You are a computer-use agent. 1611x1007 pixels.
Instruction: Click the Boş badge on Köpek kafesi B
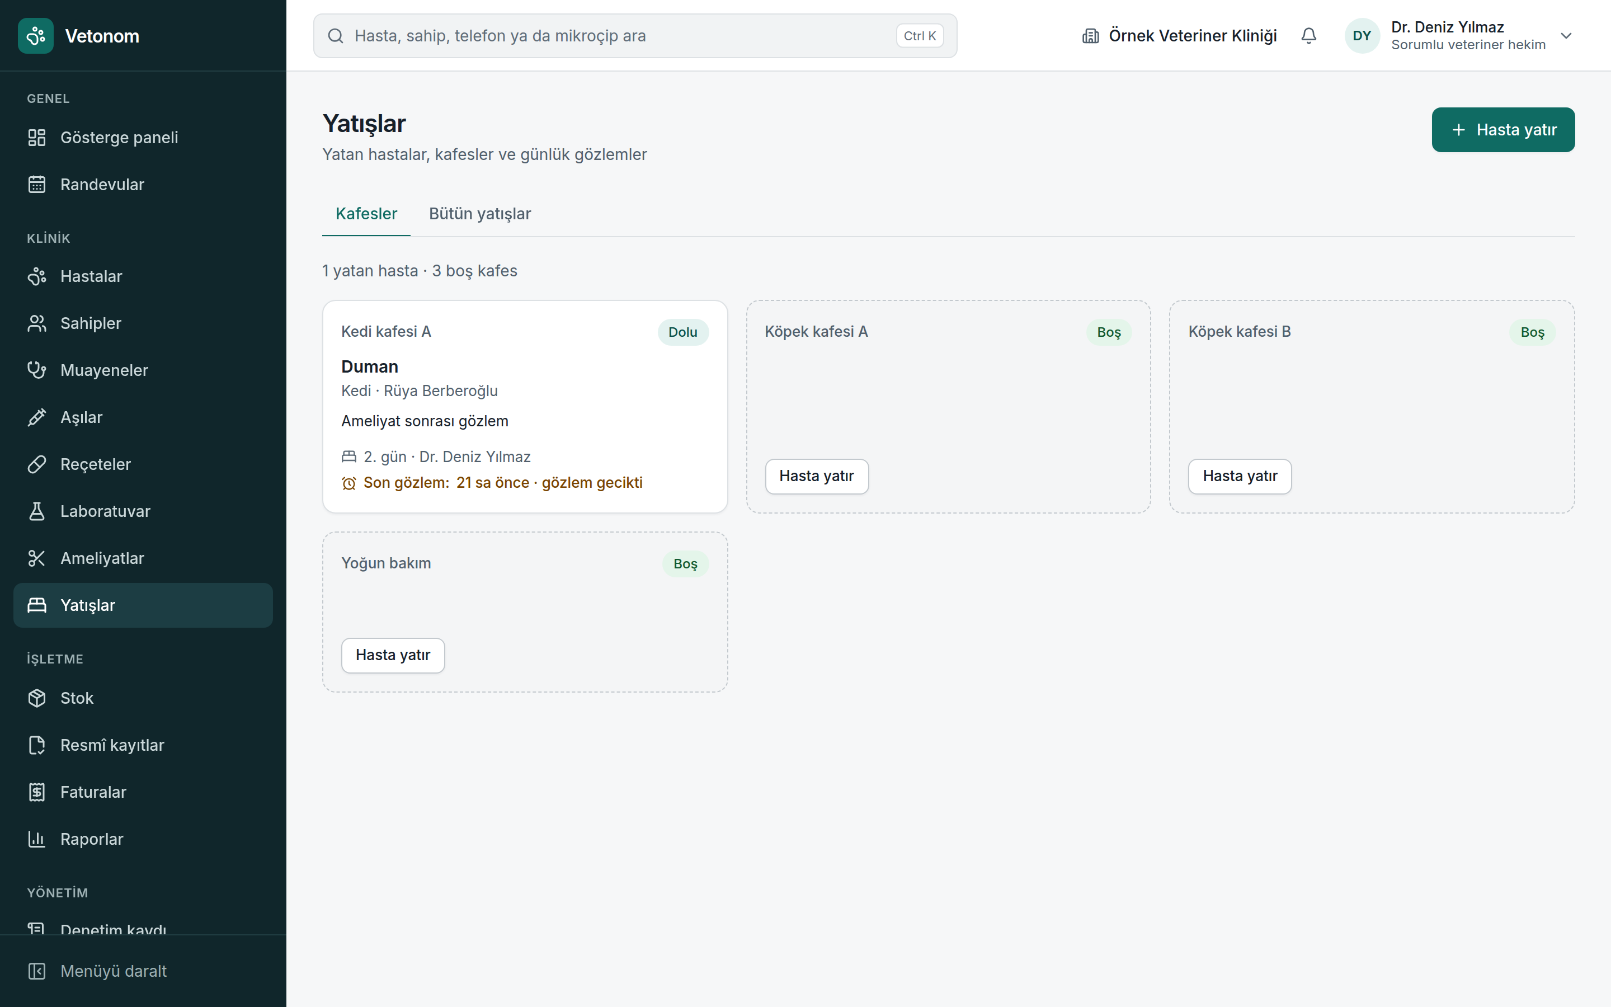click(1533, 332)
